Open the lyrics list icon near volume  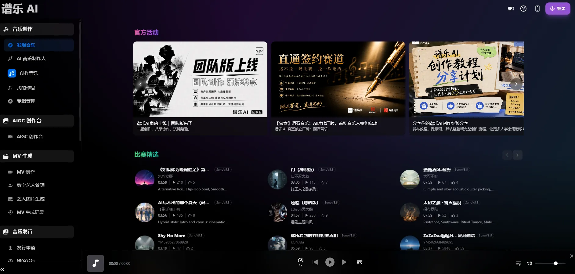point(519,263)
